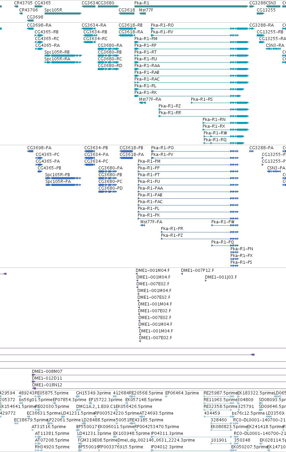Open EST RH34920.5prime

point(52,447)
